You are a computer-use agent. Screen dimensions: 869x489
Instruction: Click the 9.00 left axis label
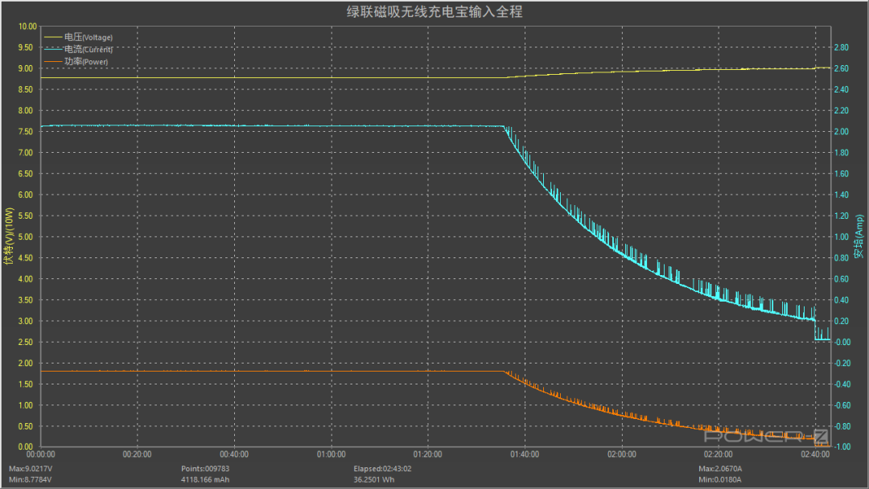pyautogui.click(x=26, y=68)
